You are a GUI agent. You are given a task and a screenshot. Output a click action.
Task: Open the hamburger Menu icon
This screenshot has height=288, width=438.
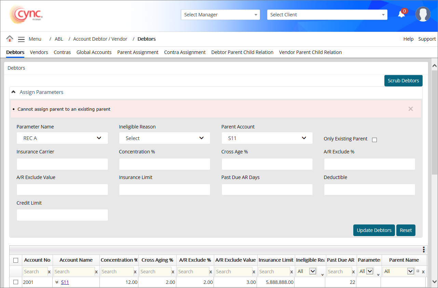click(21, 39)
